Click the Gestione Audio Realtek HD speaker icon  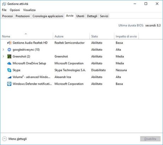point(9,43)
